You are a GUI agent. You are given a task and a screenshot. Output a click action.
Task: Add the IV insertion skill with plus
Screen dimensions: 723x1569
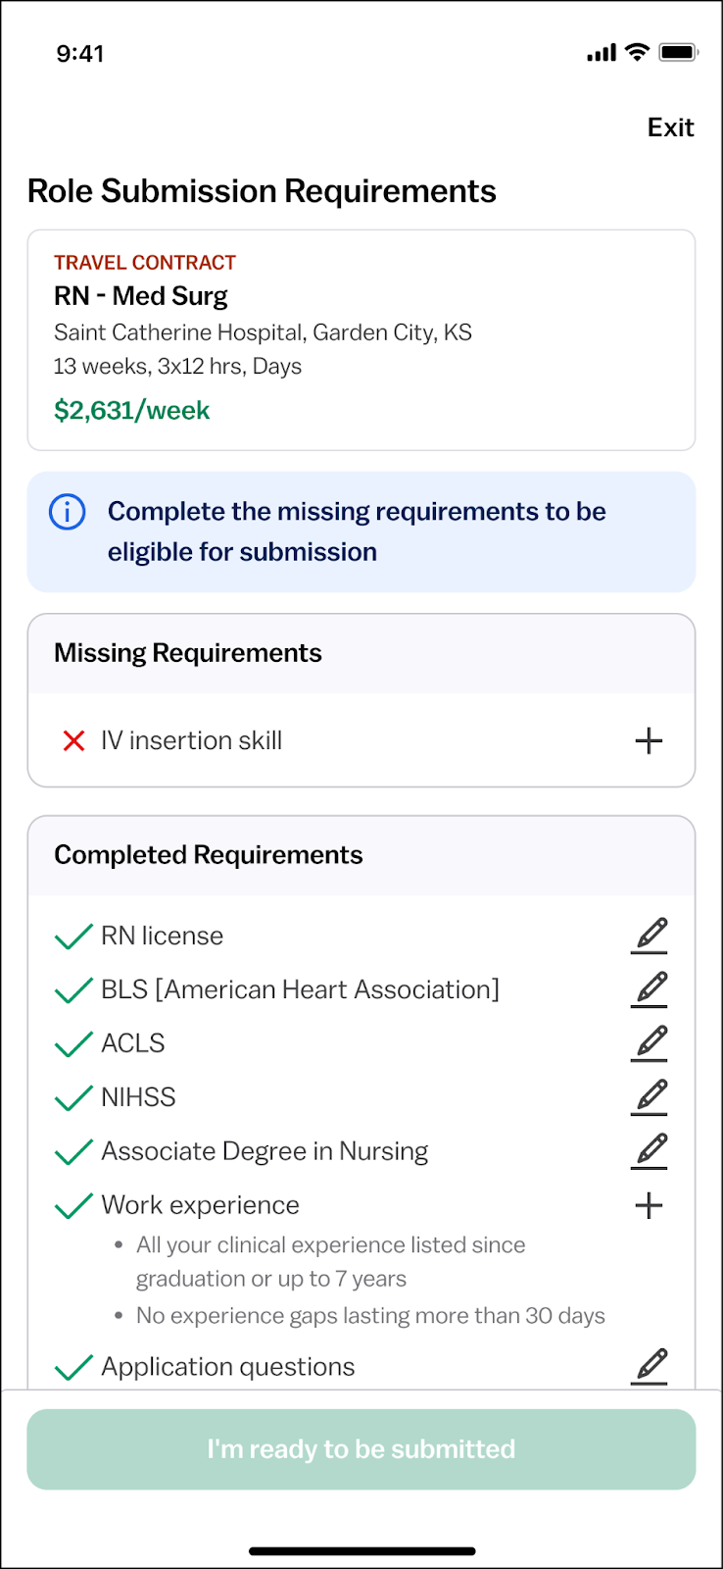tap(649, 740)
